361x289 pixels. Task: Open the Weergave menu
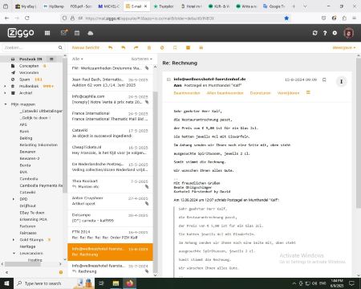[344, 47]
